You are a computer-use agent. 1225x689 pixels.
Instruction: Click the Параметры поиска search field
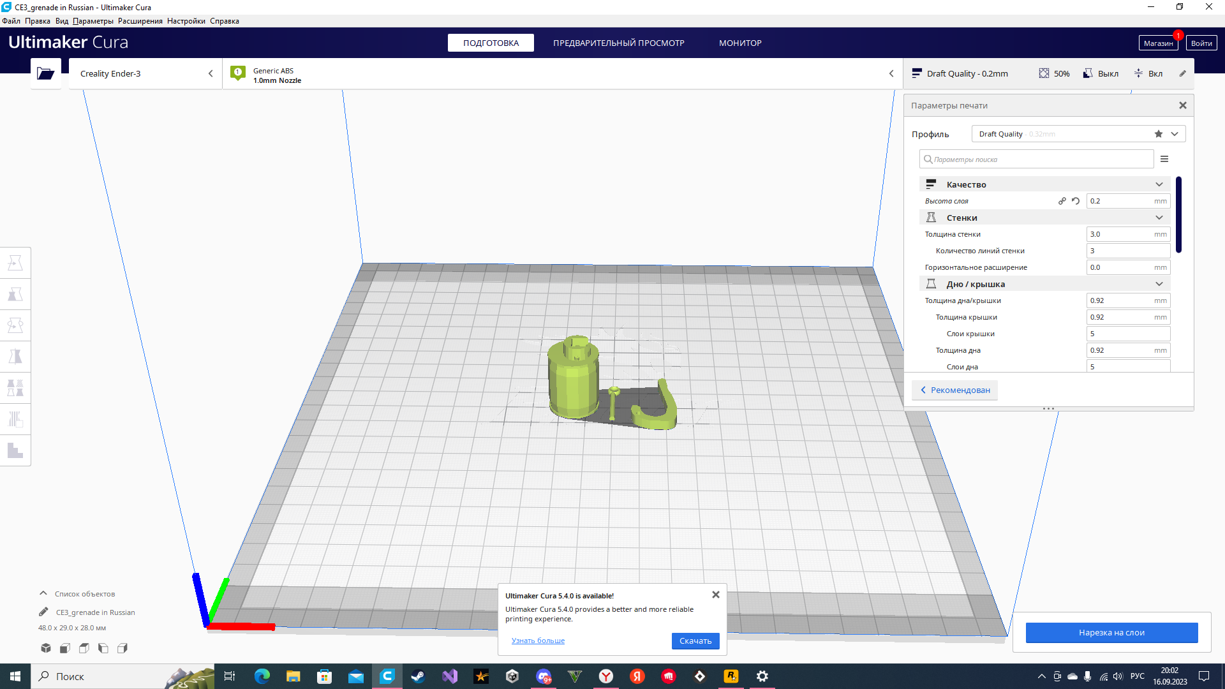click(1036, 159)
